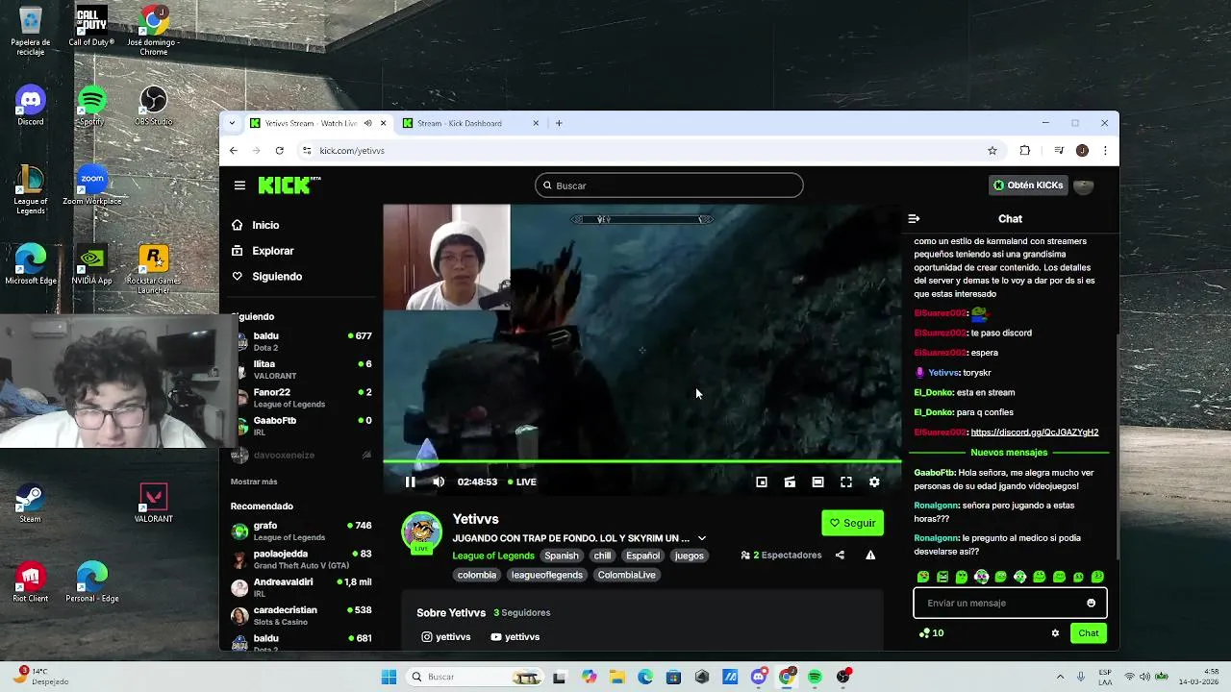Click League of Legends category link

[x=493, y=556]
